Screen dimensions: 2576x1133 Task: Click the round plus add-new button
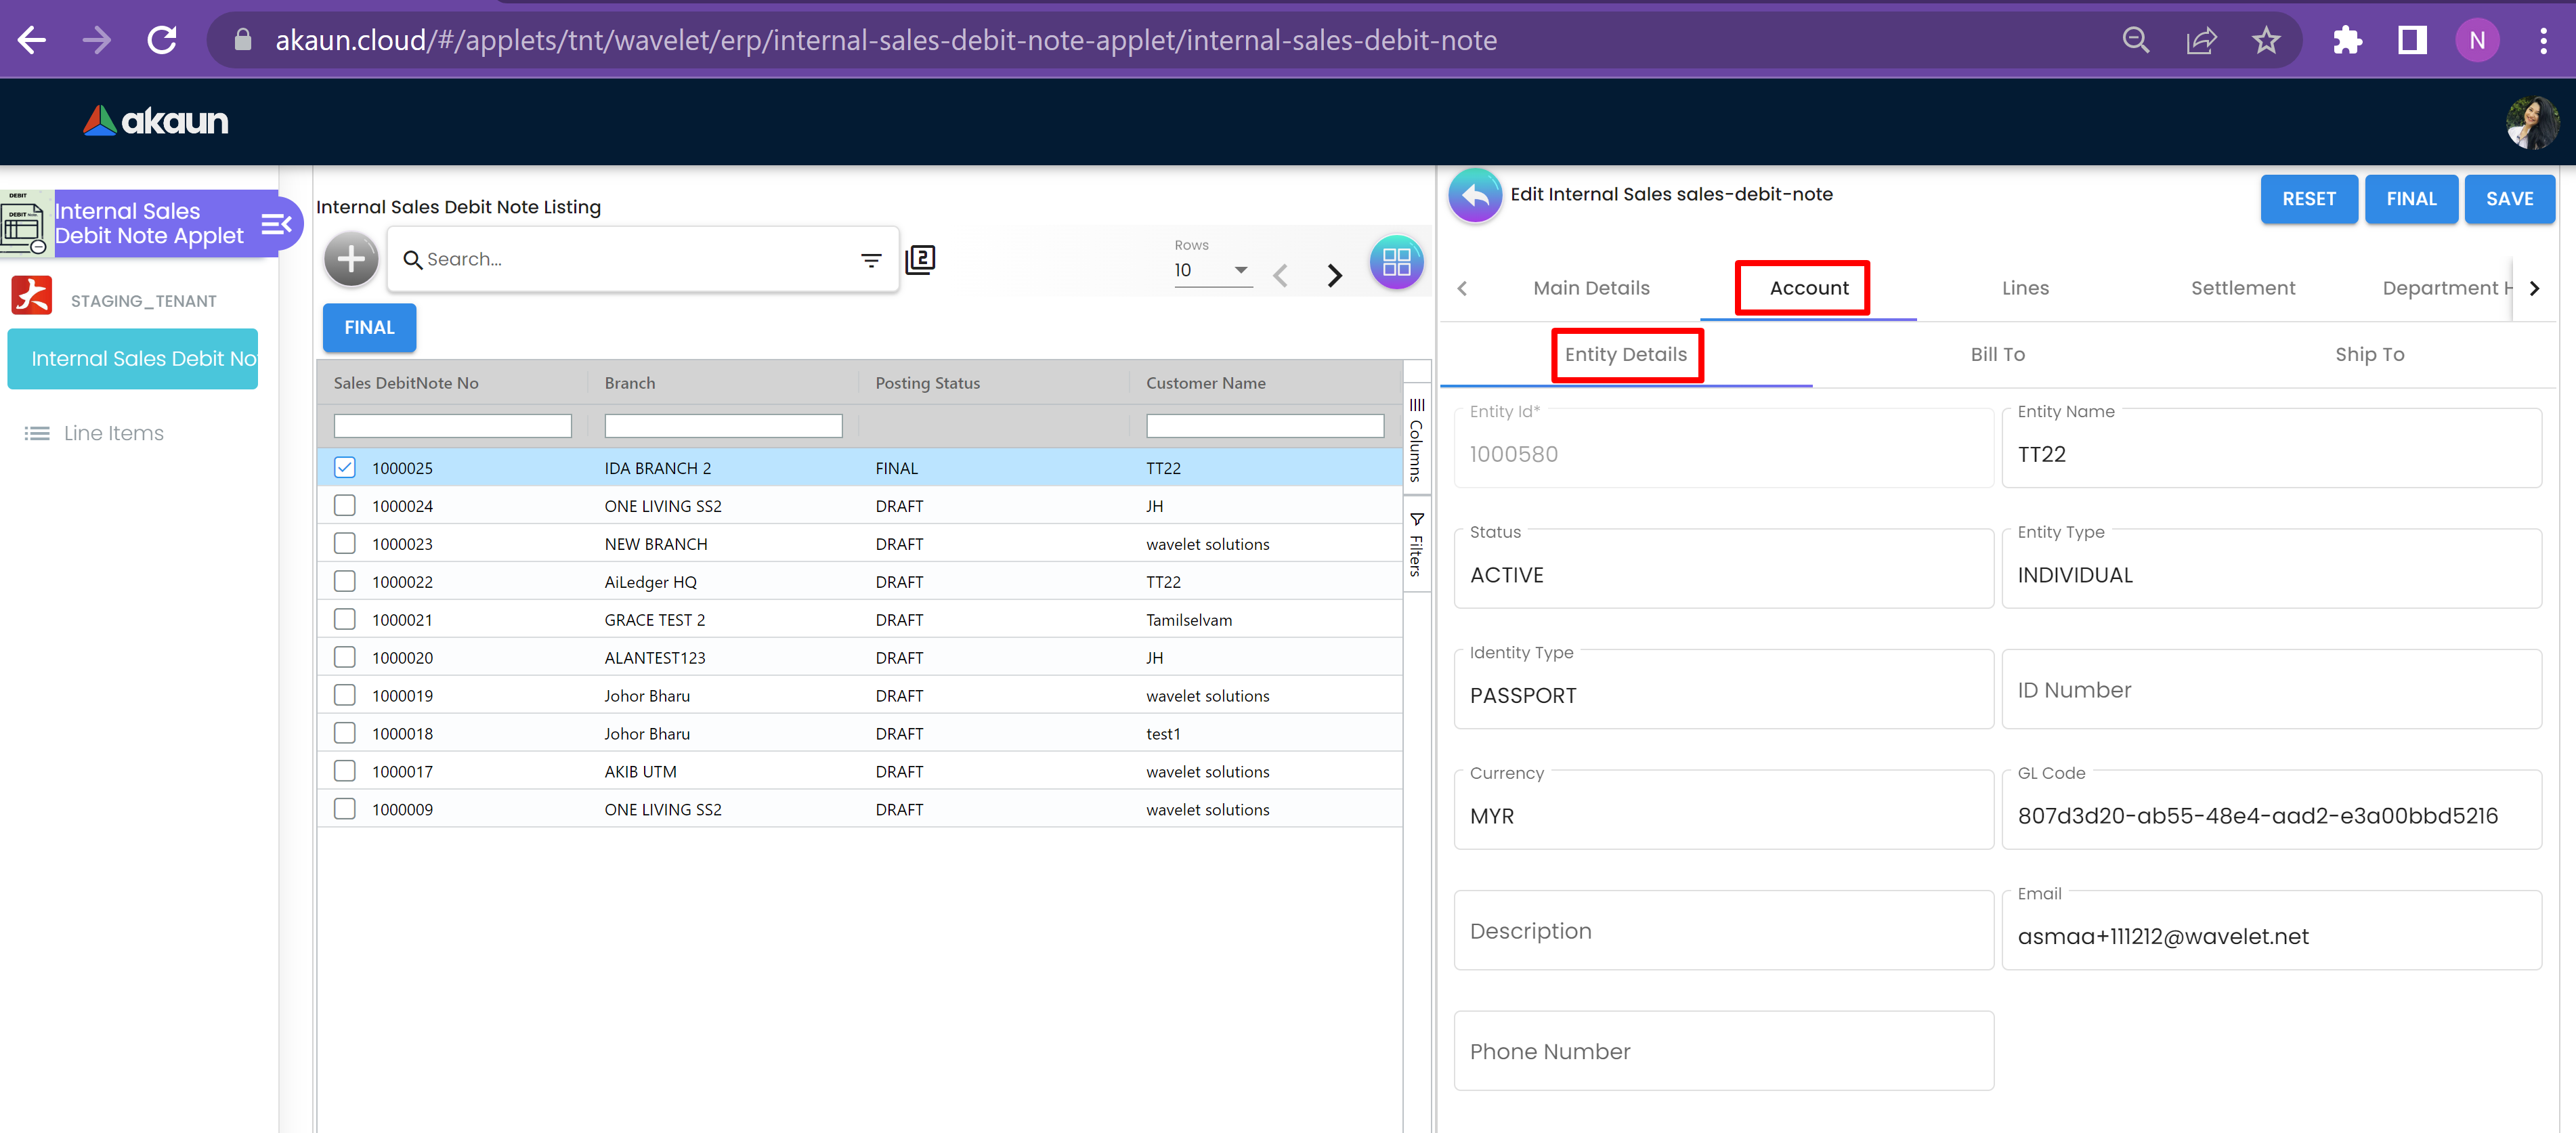(x=350, y=260)
